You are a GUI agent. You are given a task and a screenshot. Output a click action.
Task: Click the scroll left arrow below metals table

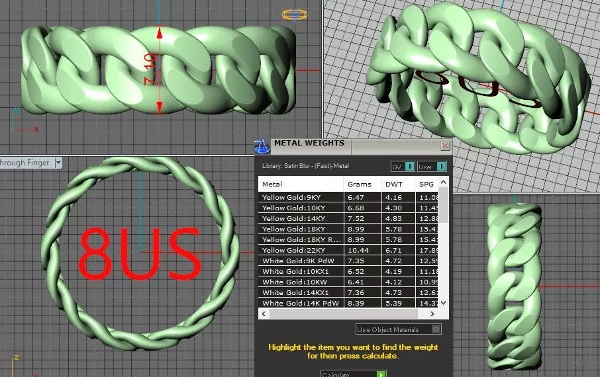[x=264, y=314]
